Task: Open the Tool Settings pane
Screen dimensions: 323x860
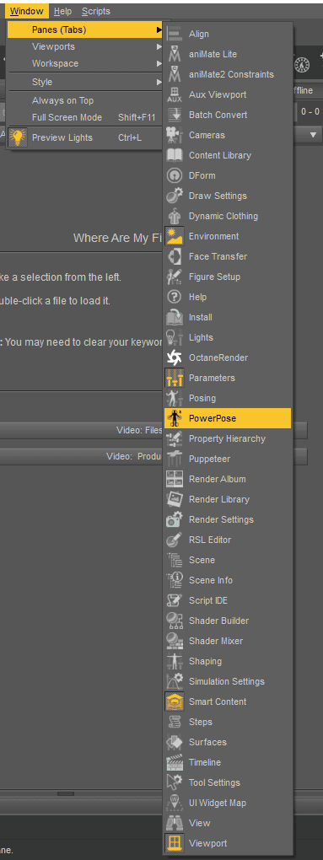Action: 228,782
